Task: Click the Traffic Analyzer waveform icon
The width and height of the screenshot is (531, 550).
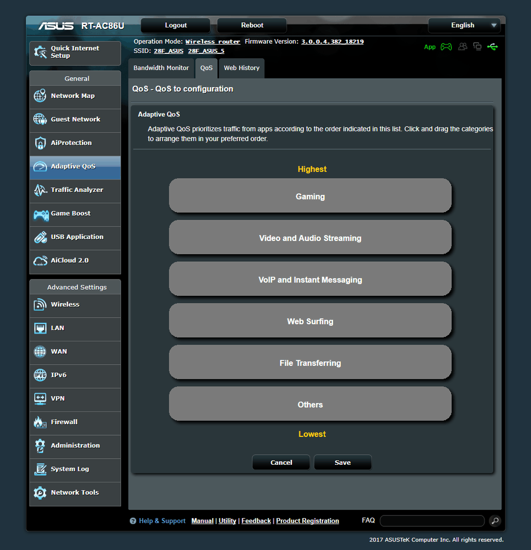Action: click(40, 190)
